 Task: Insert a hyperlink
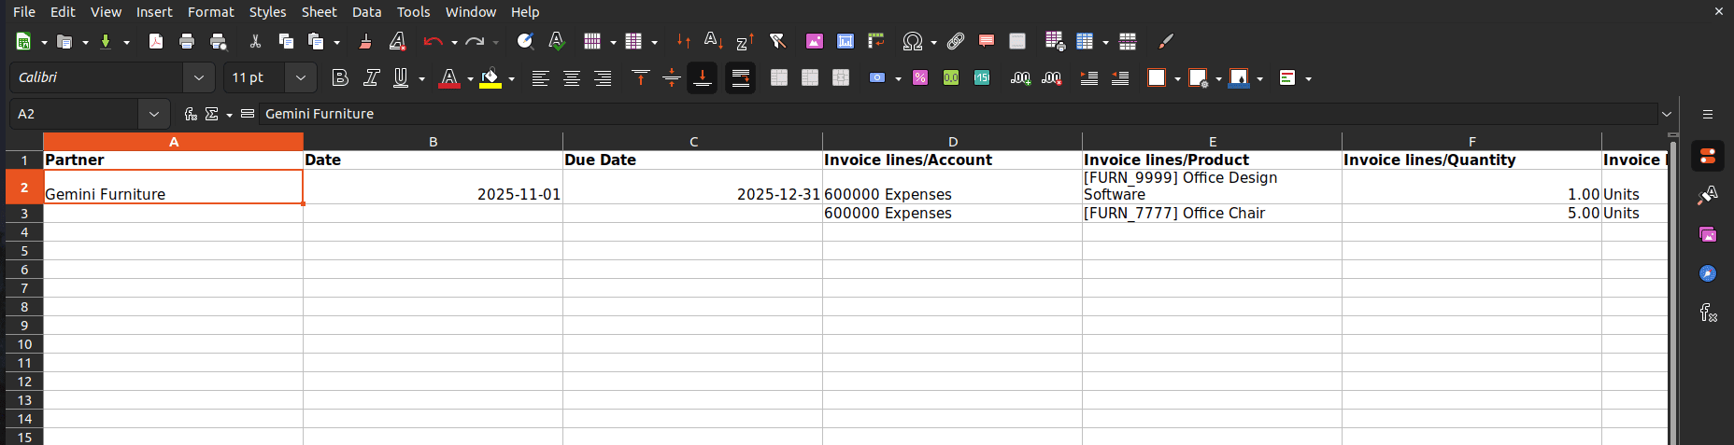point(955,41)
